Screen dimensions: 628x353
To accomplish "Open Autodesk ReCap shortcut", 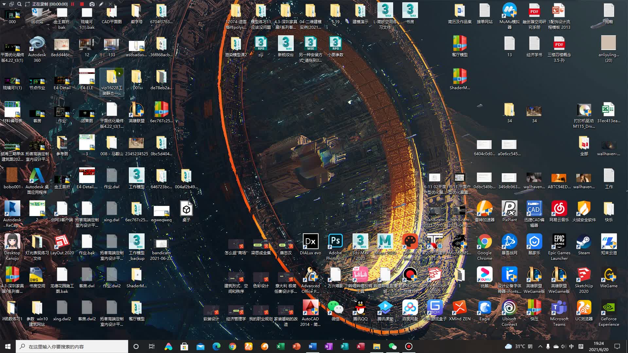I will click(12, 214).
